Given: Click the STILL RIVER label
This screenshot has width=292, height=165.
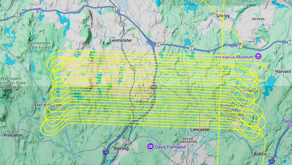Looking at the screenshot, I should pos(249,91).
